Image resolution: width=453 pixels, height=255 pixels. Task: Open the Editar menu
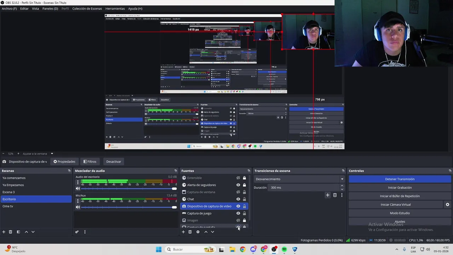point(24,8)
